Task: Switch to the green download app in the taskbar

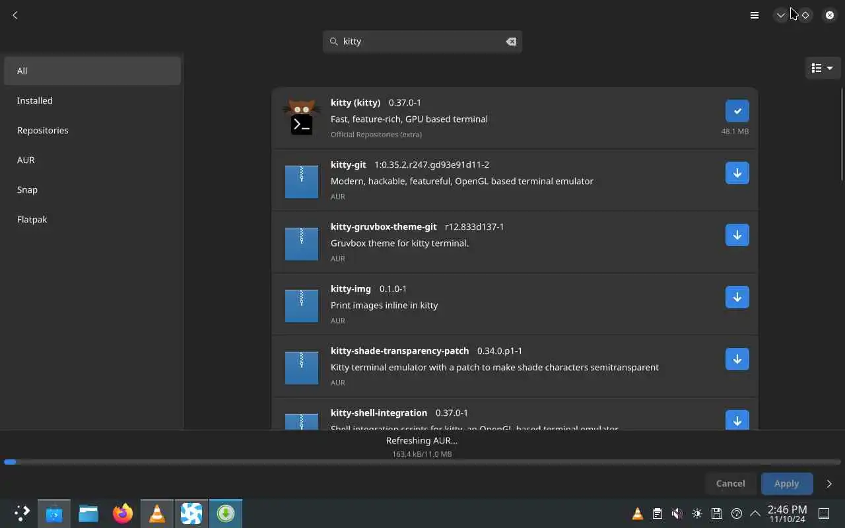Action: [226, 513]
